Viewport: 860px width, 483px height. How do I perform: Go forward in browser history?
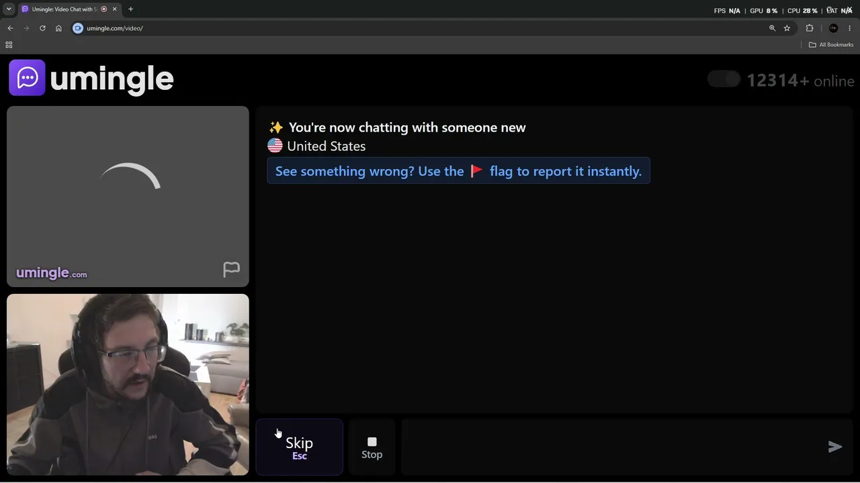pyautogui.click(x=26, y=28)
